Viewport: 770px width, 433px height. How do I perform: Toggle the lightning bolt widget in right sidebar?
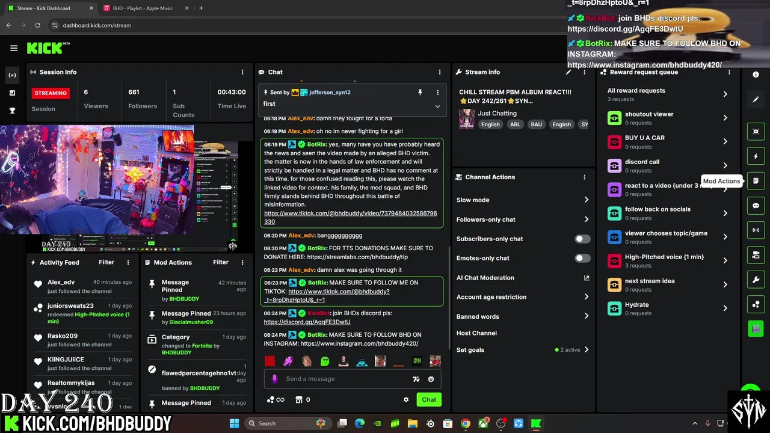[x=756, y=156]
